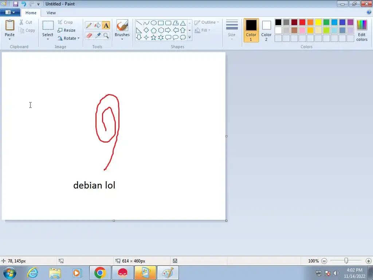Choose the Right triangle shape
The height and width of the screenshot is (280, 373).
(139, 30)
